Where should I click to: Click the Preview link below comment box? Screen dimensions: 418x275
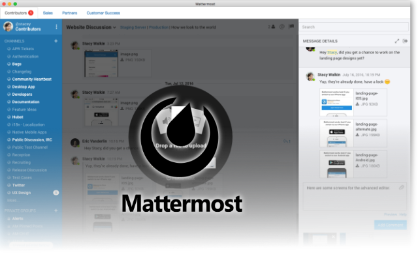pos(391,214)
